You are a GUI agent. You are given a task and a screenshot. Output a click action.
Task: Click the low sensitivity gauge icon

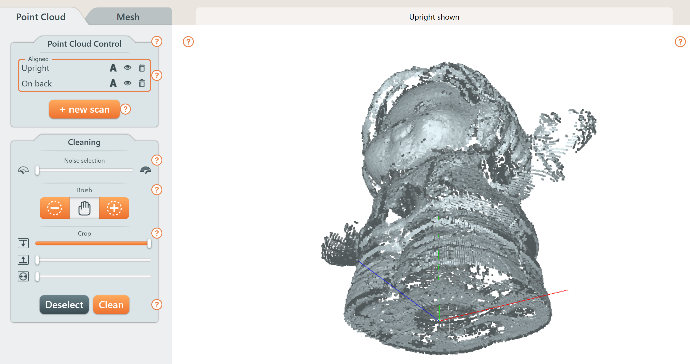[23, 170]
